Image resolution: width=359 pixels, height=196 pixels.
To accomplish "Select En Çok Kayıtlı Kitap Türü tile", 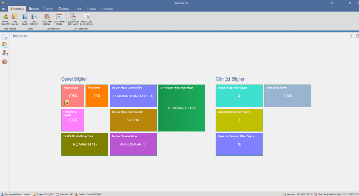I will [85, 144].
